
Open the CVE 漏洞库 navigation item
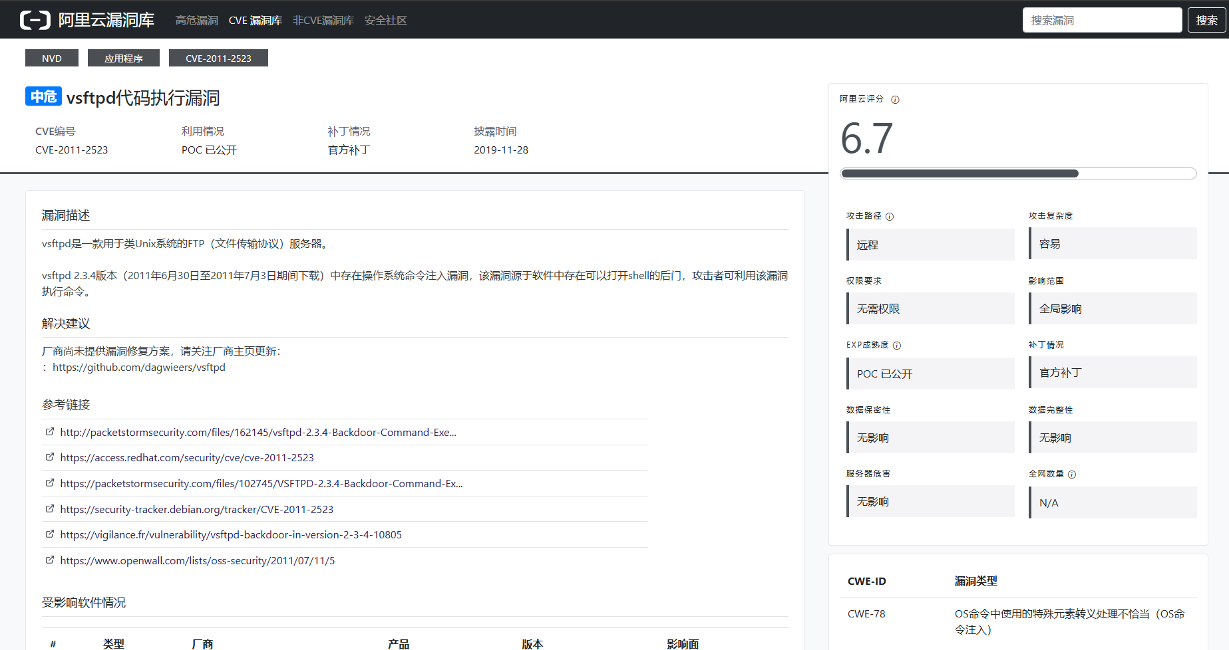tap(256, 21)
